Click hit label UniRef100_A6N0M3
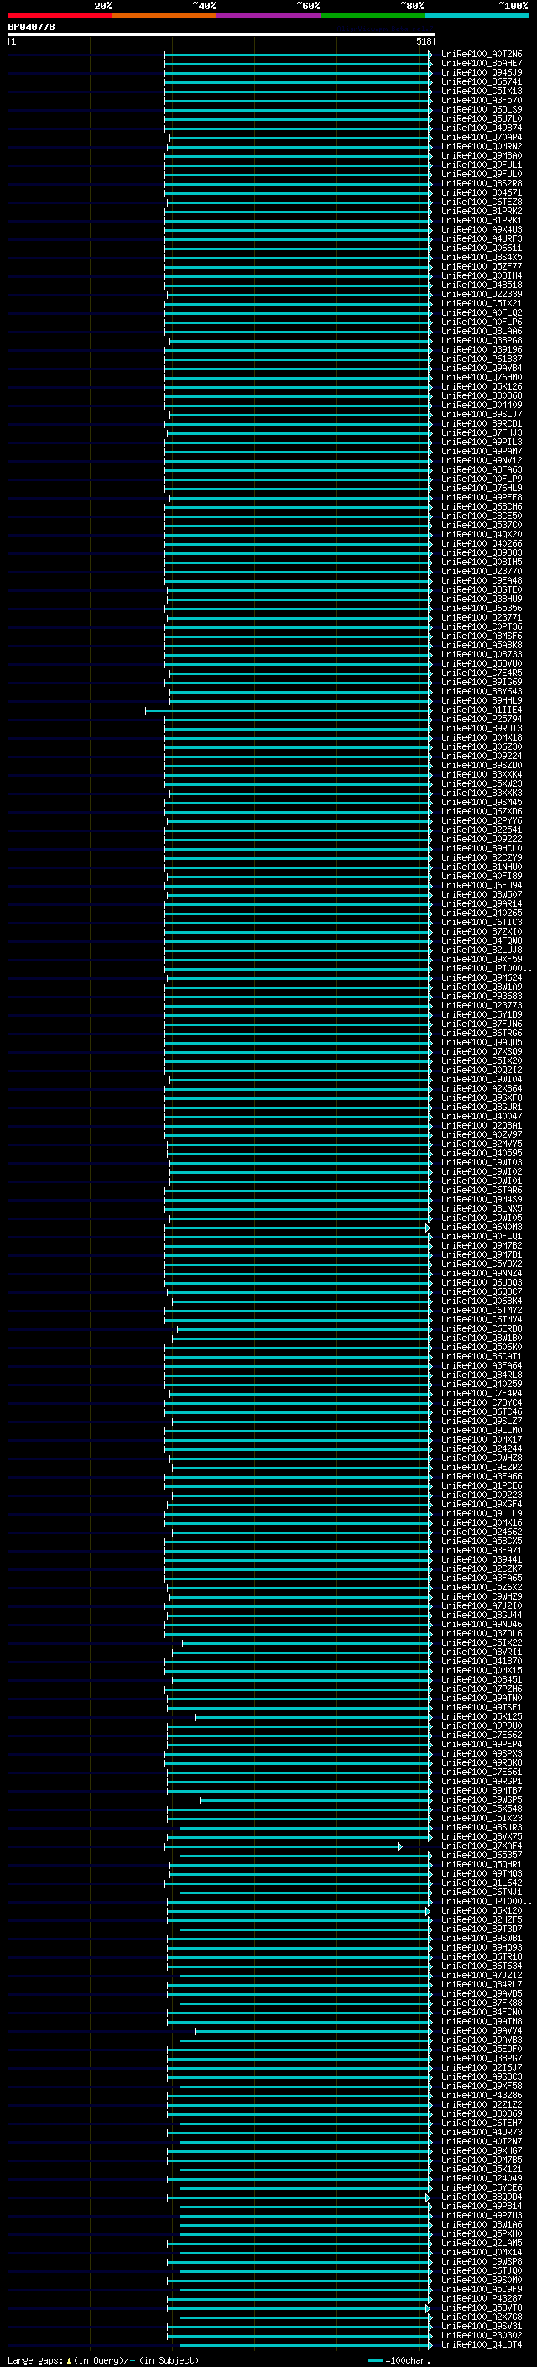The width and height of the screenshot is (537, 2367). tap(482, 1227)
